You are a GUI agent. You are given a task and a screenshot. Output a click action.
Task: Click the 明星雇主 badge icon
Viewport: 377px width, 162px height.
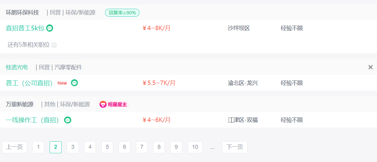[103, 105]
